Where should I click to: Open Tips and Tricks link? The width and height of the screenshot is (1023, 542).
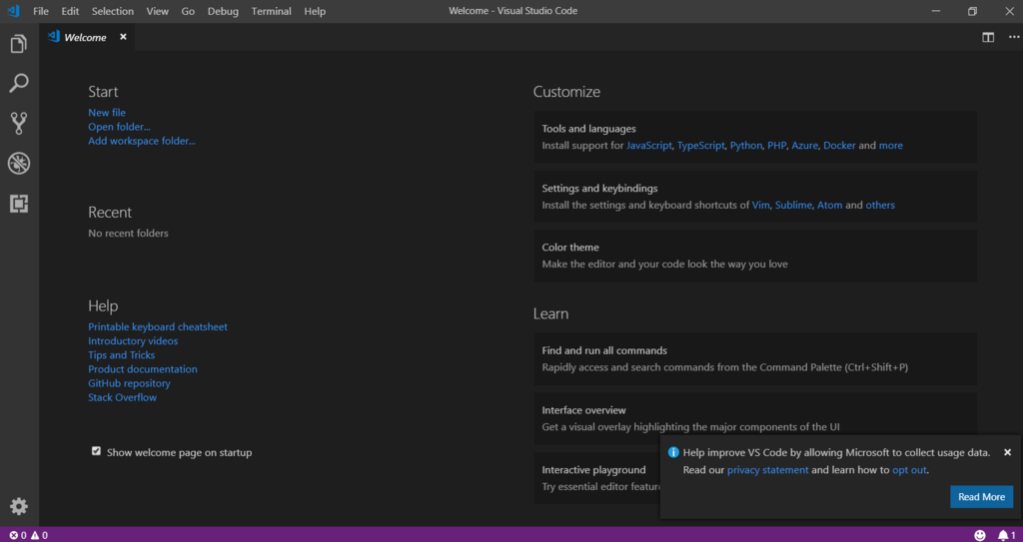click(x=121, y=354)
